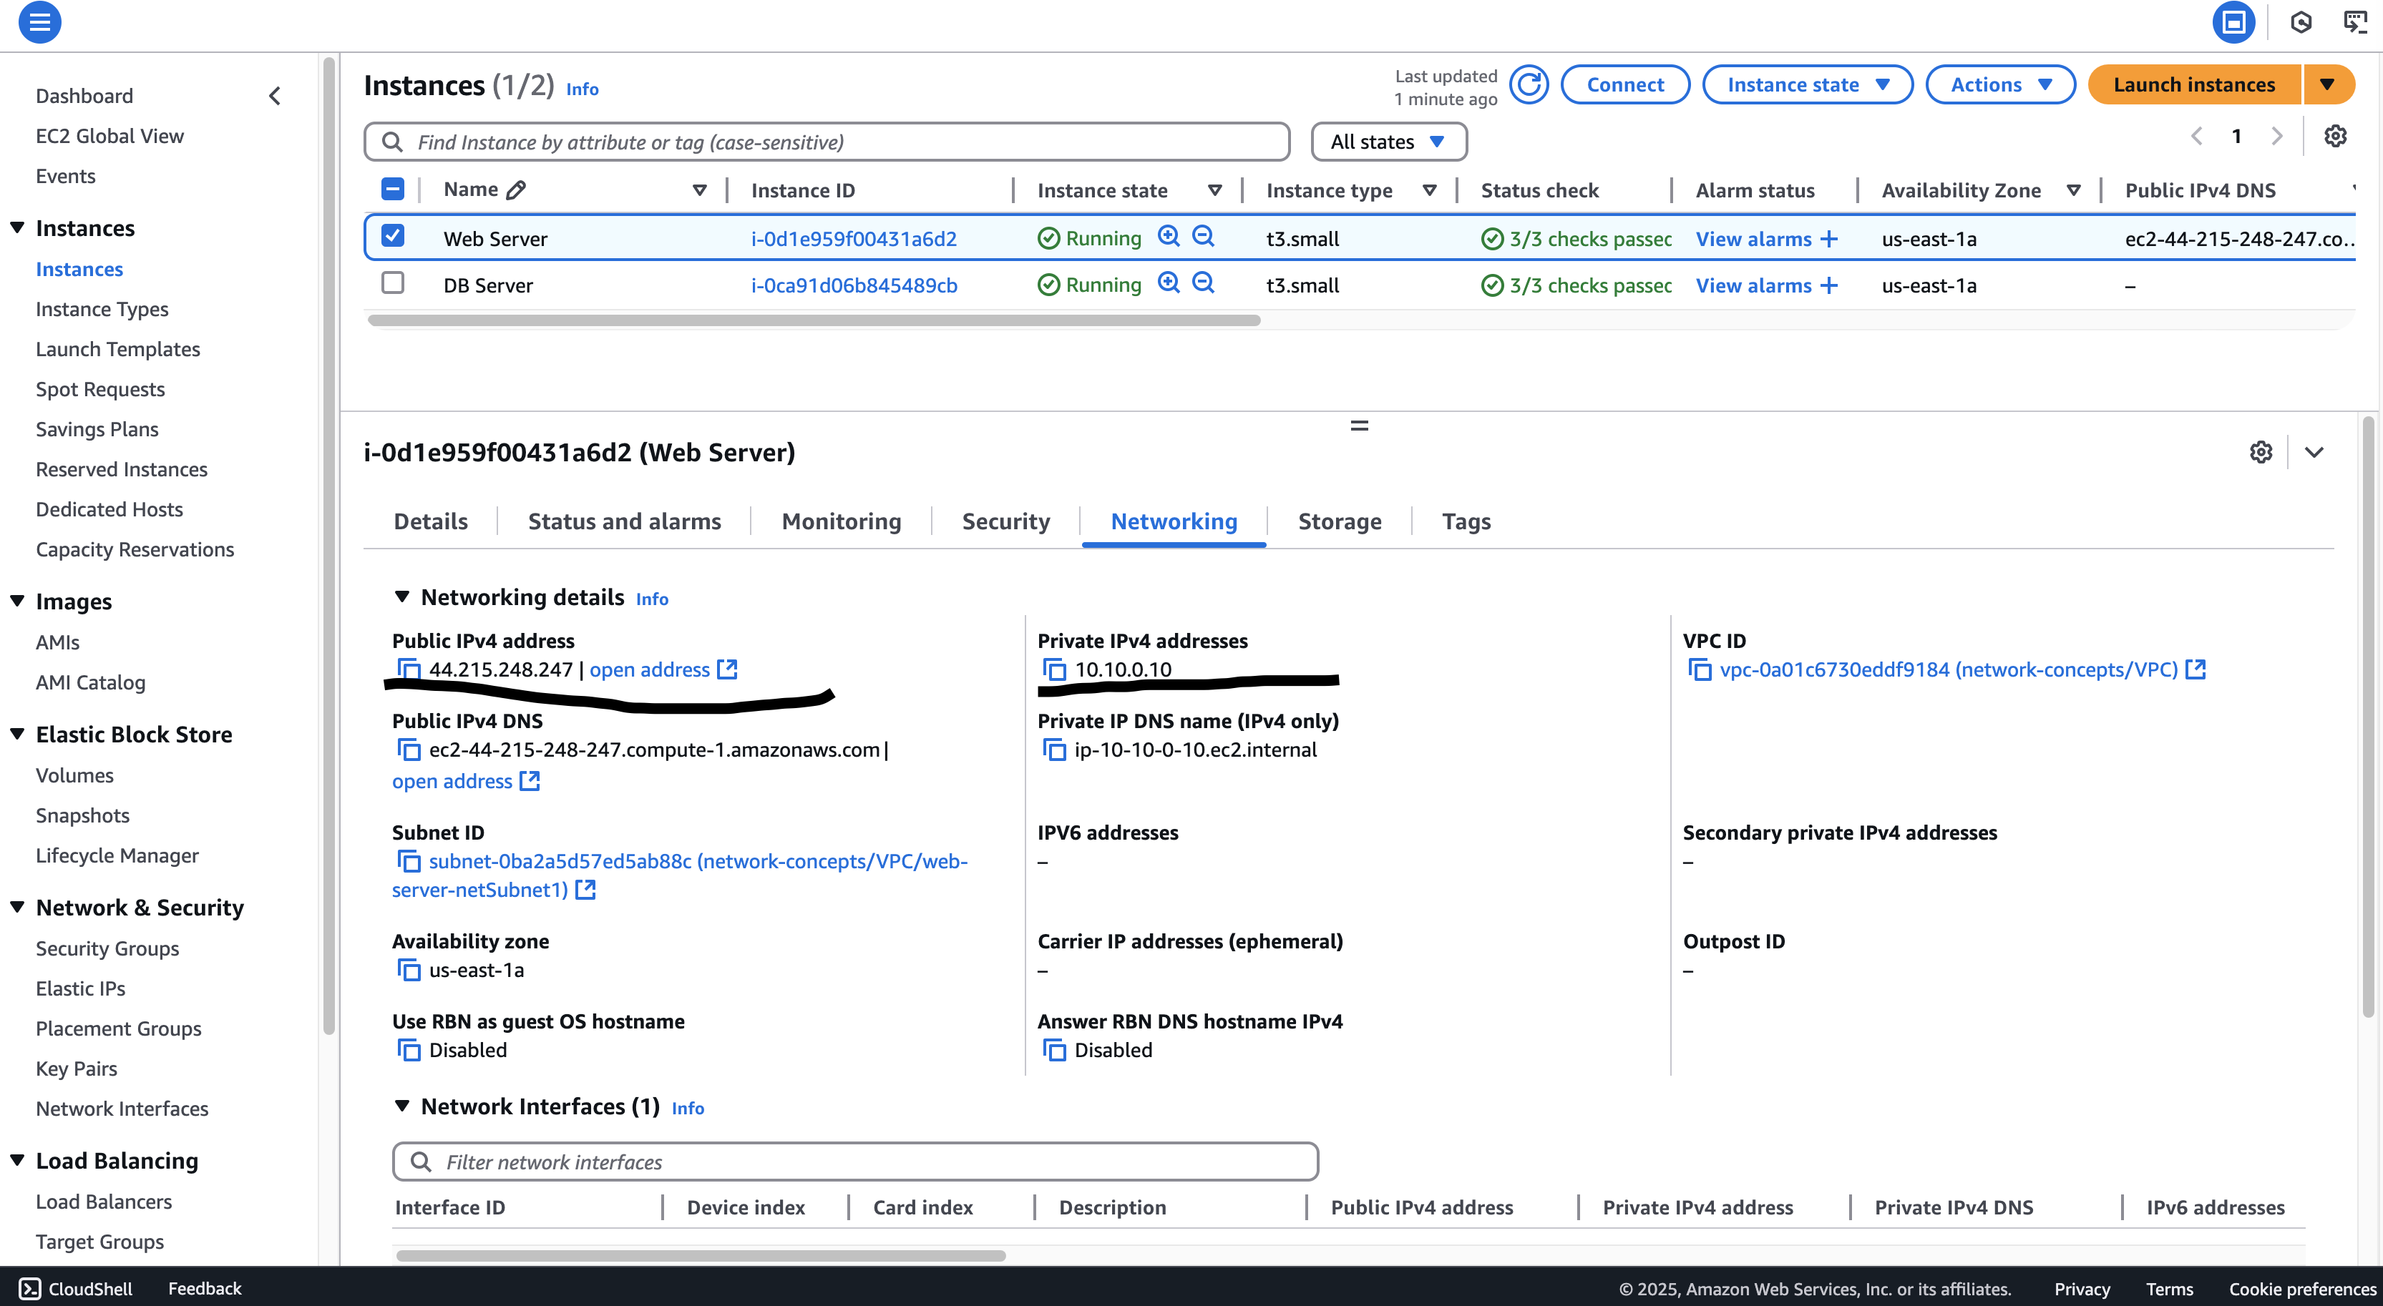Screen dimensions: 2383x1306
Task: Copy the availability zone us-east-1a
Action: pyautogui.click(x=408, y=970)
